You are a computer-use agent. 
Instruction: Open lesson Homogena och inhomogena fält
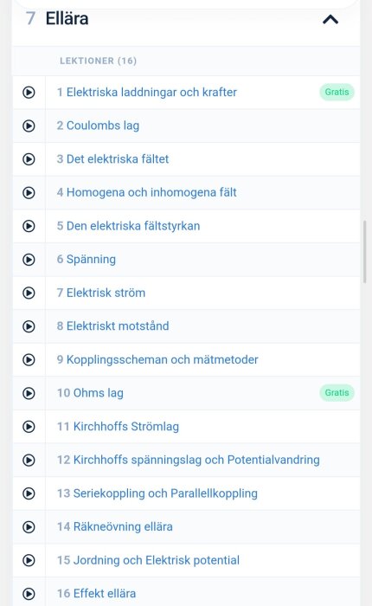[x=146, y=192]
